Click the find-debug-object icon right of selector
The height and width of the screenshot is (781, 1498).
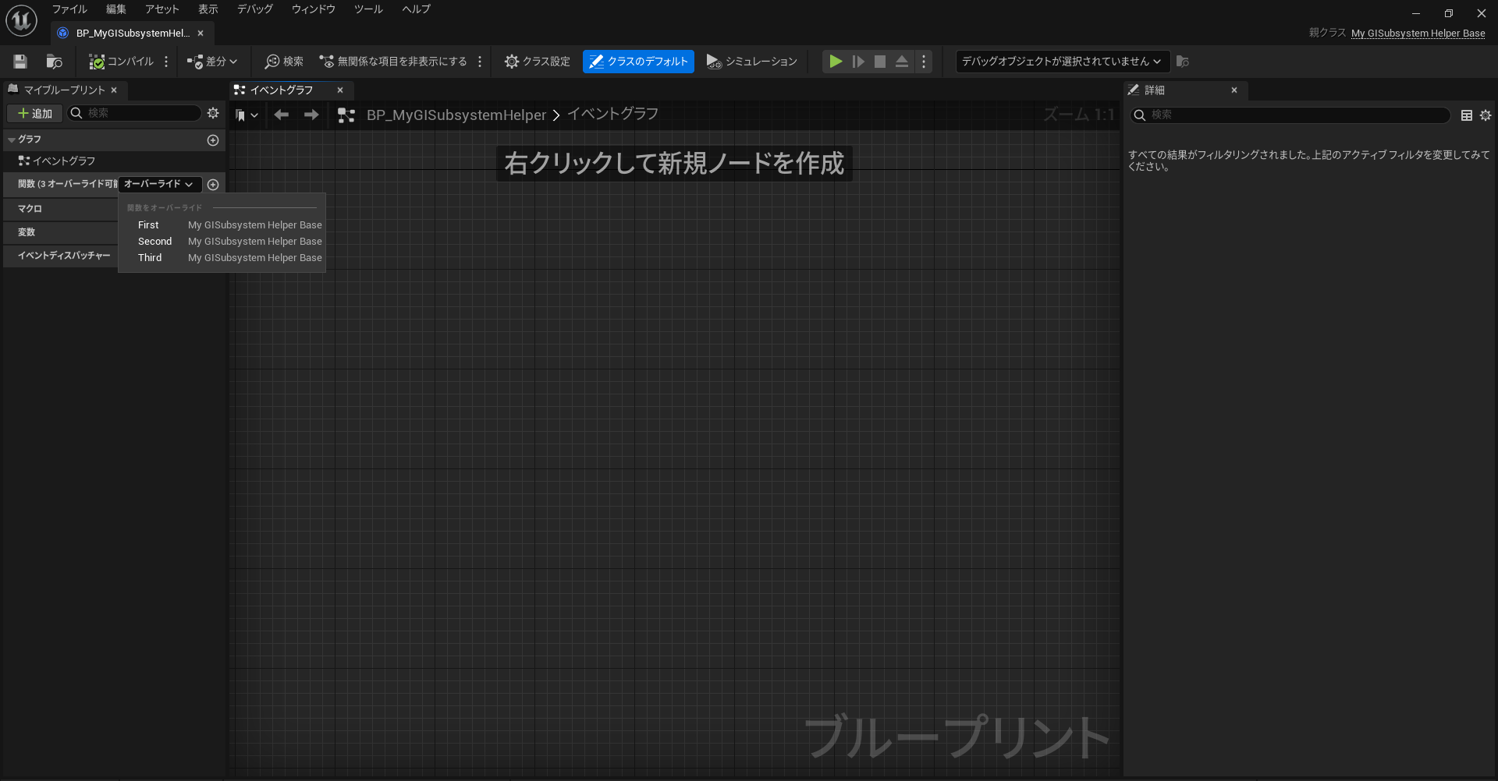[1183, 62]
